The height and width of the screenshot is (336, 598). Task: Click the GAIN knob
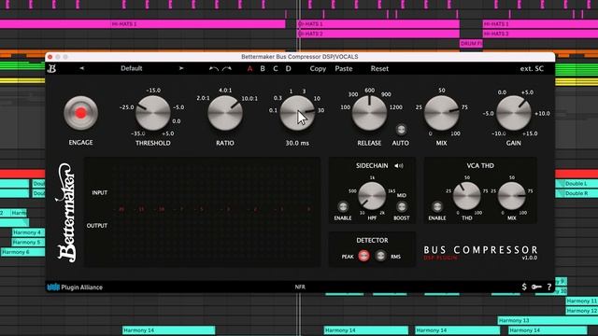513,113
